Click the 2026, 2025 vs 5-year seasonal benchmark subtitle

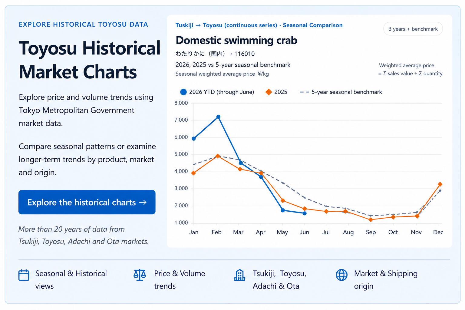point(233,65)
